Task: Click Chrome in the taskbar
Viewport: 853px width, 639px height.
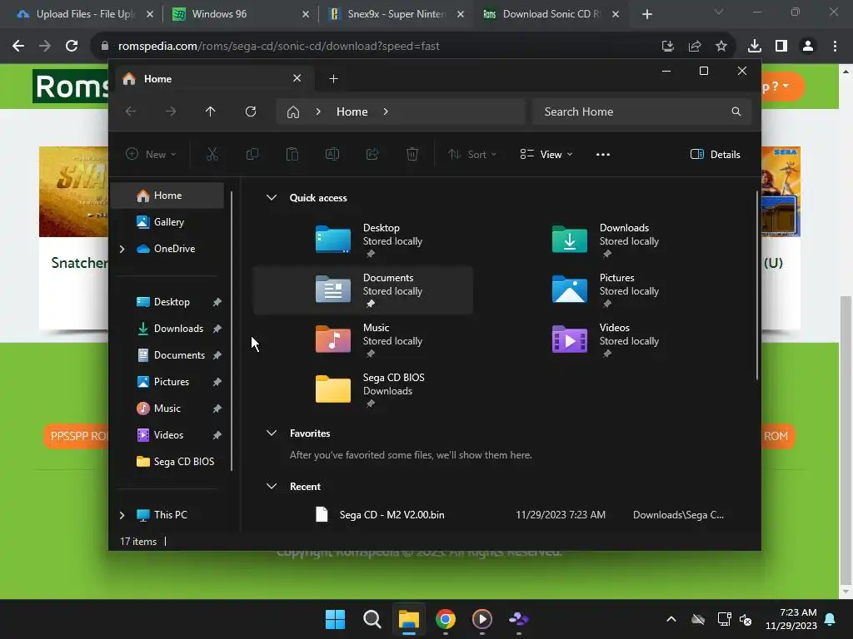Action: pyautogui.click(x=446, y=619)
